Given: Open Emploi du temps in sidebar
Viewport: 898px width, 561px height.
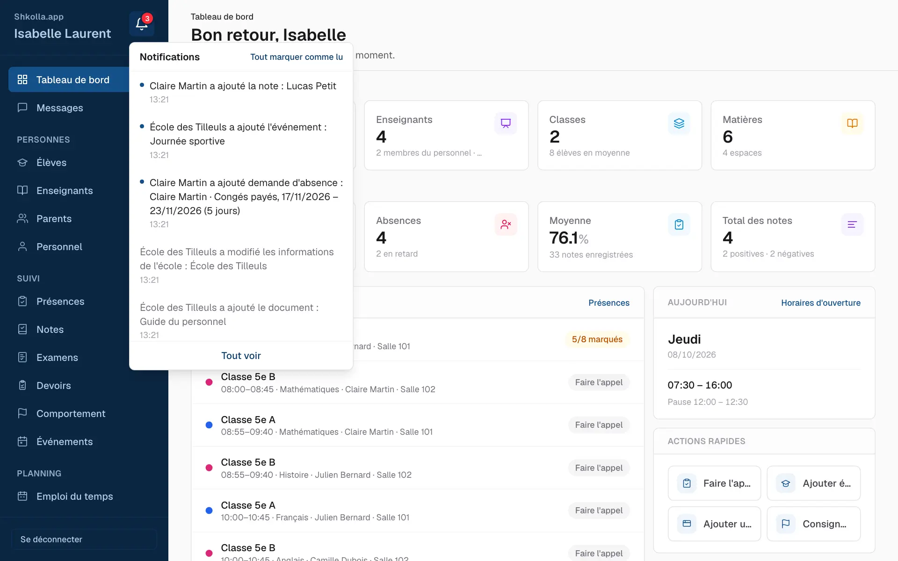Looking at the screenshot, I should coord(84,496).
